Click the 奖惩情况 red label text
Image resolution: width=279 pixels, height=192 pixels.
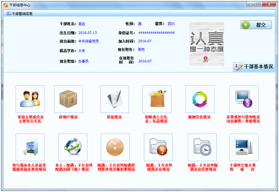point(114,117)
